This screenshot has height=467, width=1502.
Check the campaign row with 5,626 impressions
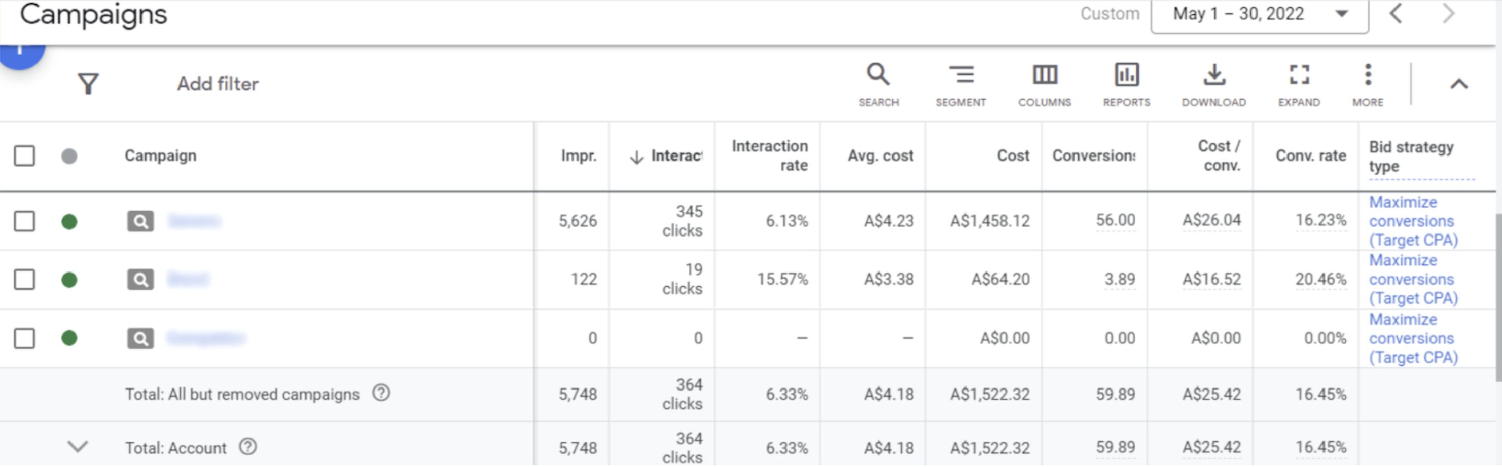(24, 221)
